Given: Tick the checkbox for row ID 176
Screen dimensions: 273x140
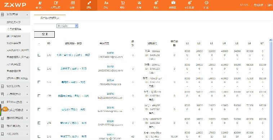Looking at the screenshot, I should click(x=39, y=95).
